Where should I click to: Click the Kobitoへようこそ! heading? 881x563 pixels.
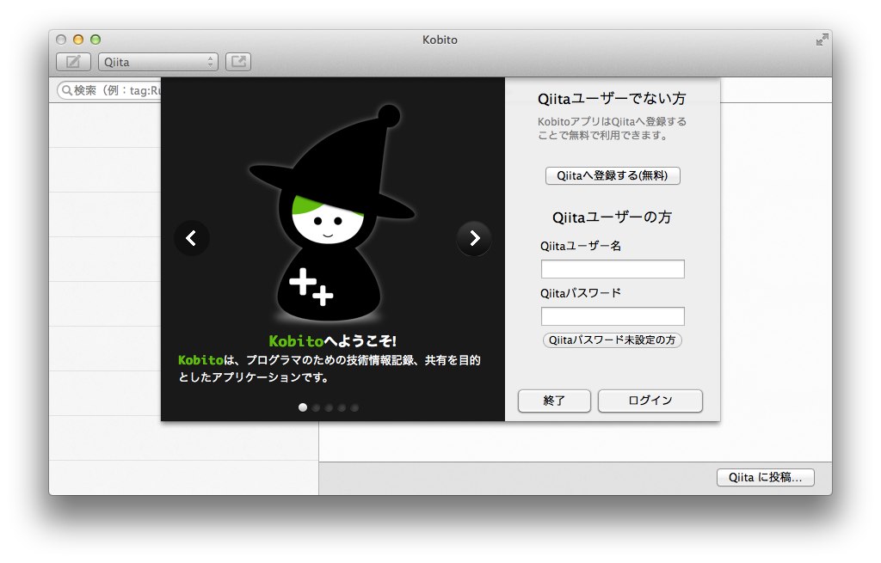click(333, 340)
